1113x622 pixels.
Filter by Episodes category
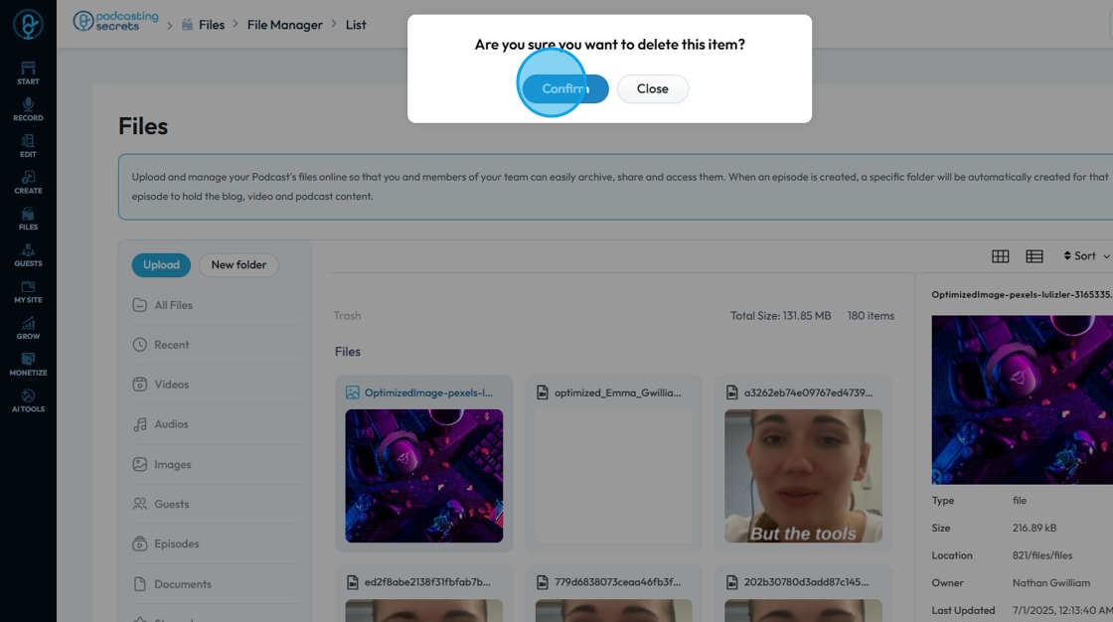coord(216,544)
